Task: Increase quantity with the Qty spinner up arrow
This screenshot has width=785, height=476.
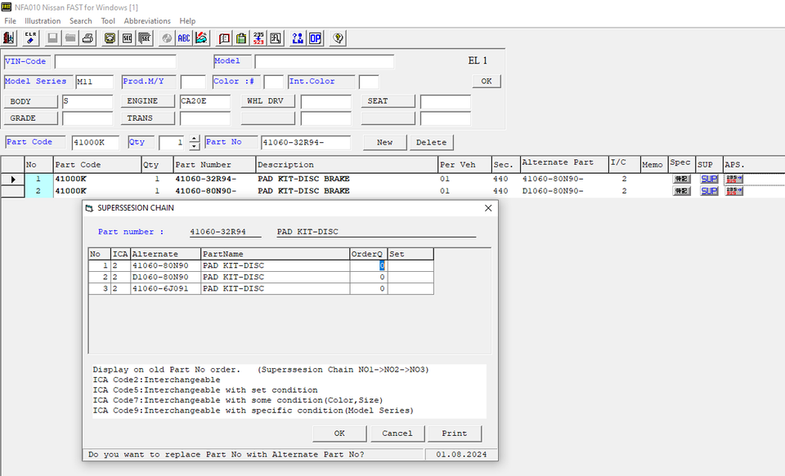Action: 194,139
